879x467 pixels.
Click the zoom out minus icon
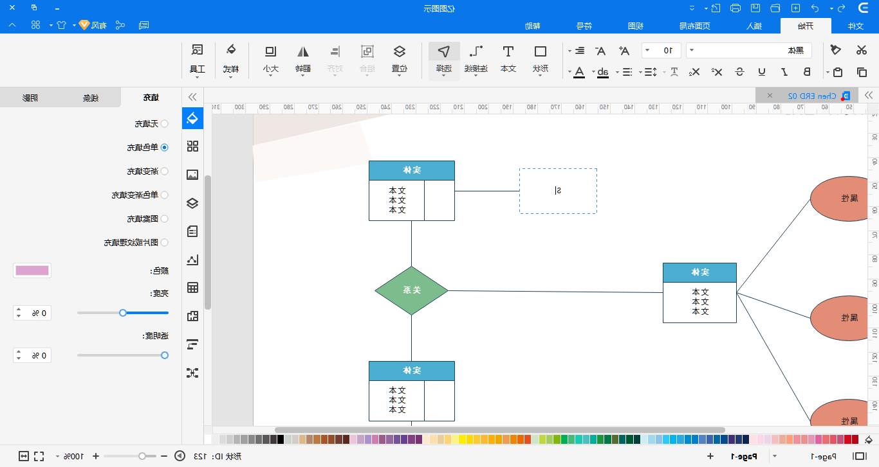pos(163,456)
